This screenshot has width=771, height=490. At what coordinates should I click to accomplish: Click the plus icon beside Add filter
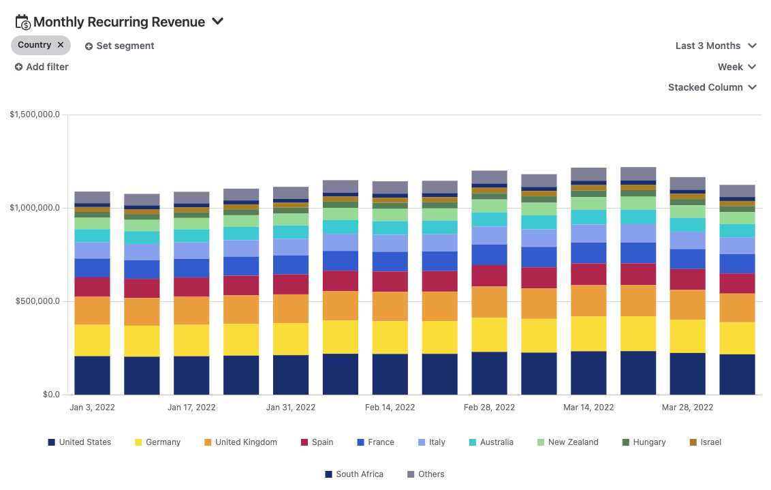pos(18,67)
